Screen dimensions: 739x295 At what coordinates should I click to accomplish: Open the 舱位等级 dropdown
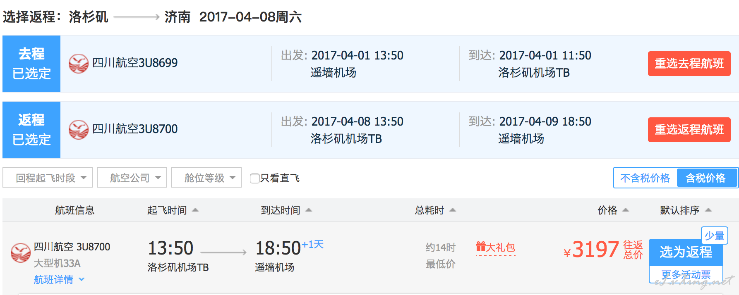(x=206, y=177)
